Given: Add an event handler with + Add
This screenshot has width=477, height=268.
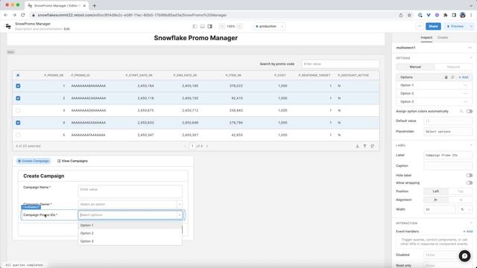Looking at the screenshot, I should [x=468, y=232].
